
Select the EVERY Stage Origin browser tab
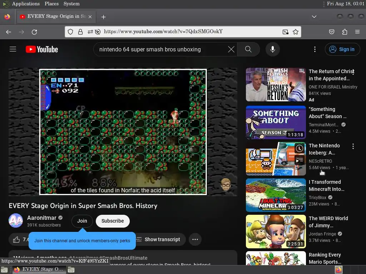pyautogui.click(x=55, y=16)
